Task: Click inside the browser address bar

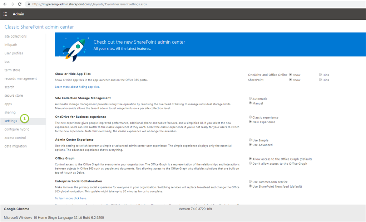Action: (x=107, y=5)
